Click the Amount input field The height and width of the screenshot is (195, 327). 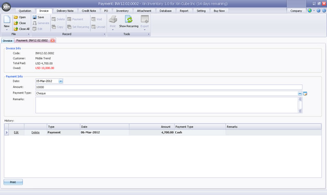169,87
